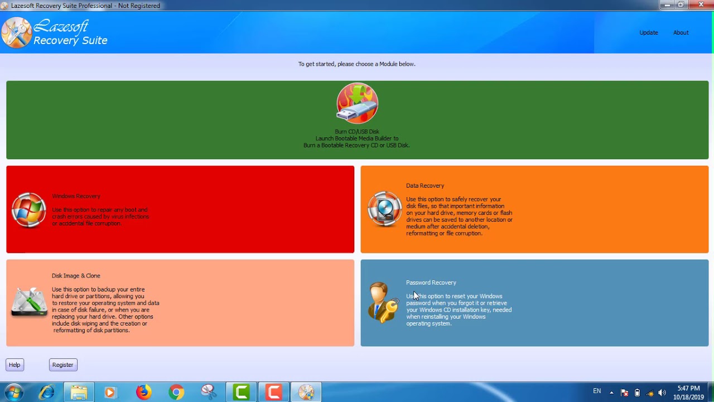Click the Register button
This screenshot has height=402, width=714.
click(62, 365)
